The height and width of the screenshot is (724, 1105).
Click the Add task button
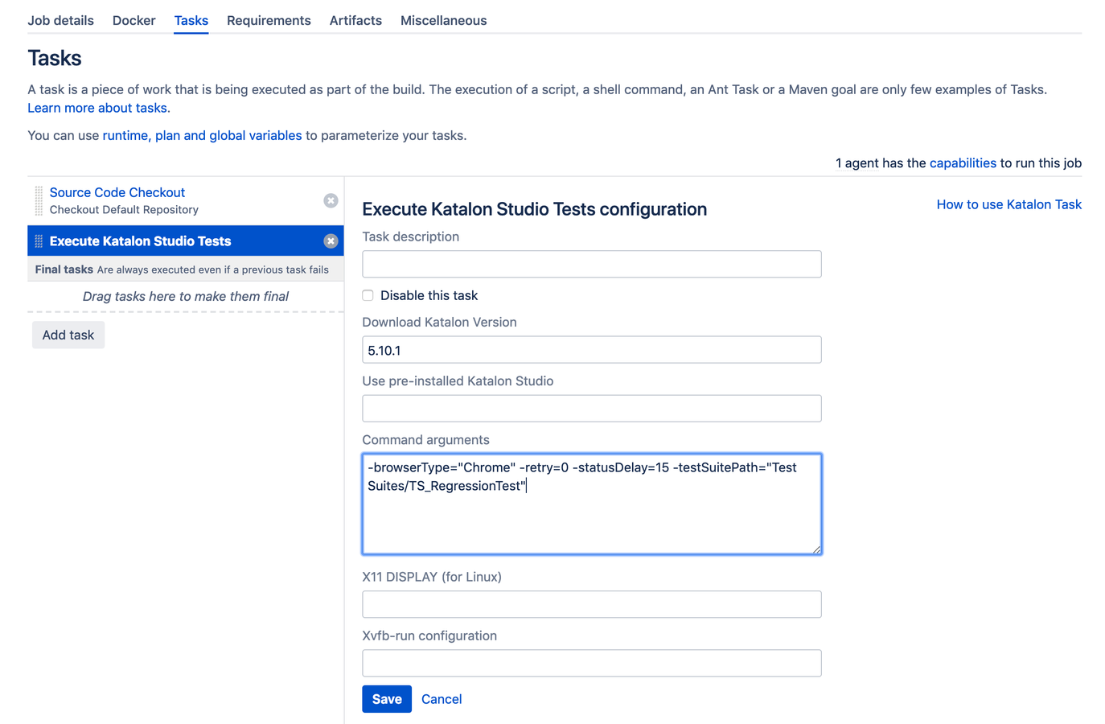(x=68, y=335)
